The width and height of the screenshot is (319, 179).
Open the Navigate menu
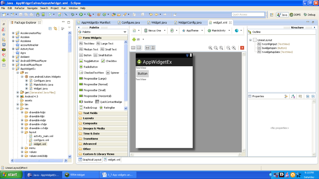[x=32, y=8]
